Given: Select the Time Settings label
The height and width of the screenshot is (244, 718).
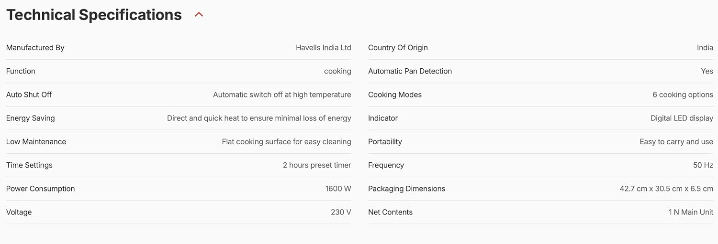Looking at the screenshot, I should pyautogui.click(x=29, y=165).
